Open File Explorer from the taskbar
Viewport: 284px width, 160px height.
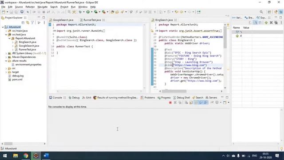point(16,156)
